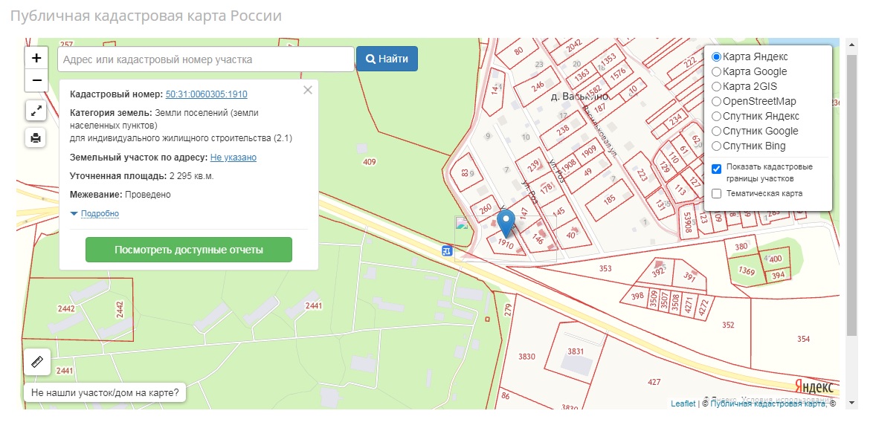The width and height of the screenshot is (876, 428).
Task: Enable the Тематическая карта checkbox
Action: click(x=717, y=194)
